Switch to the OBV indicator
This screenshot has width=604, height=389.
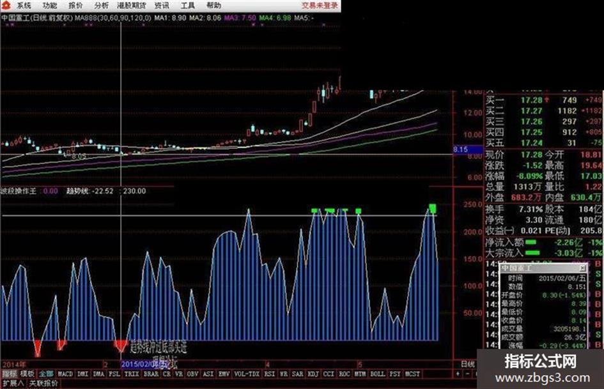click(x=192, y=374)
